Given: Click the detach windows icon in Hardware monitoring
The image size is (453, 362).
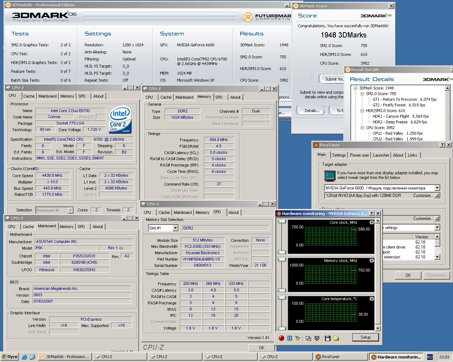Looking at the screenshot, I should pos(308,338).
